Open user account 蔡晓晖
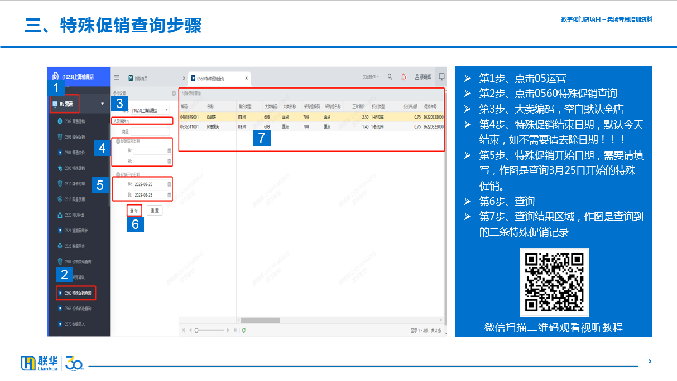 point(424,77)
